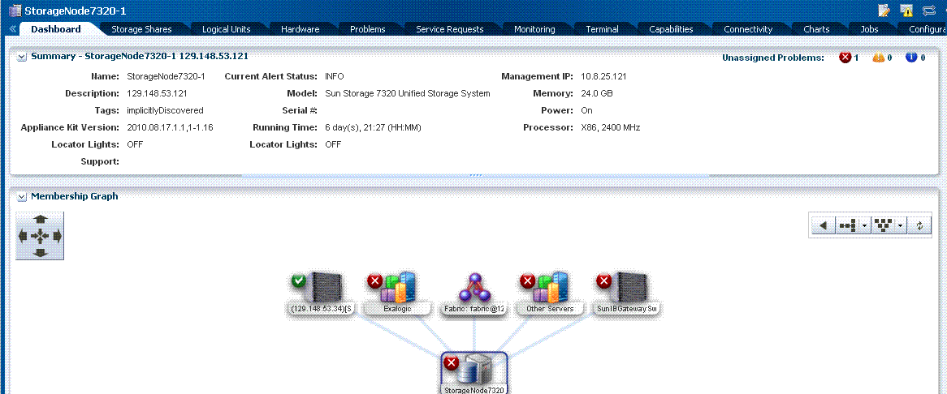The width and height of the screenshot is (947, 394).
Task: Click the Unassigned Problems label
Action: 773,58
